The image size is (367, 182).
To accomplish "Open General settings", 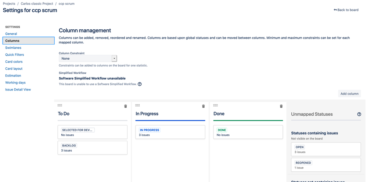I will [x=11, y=34].
